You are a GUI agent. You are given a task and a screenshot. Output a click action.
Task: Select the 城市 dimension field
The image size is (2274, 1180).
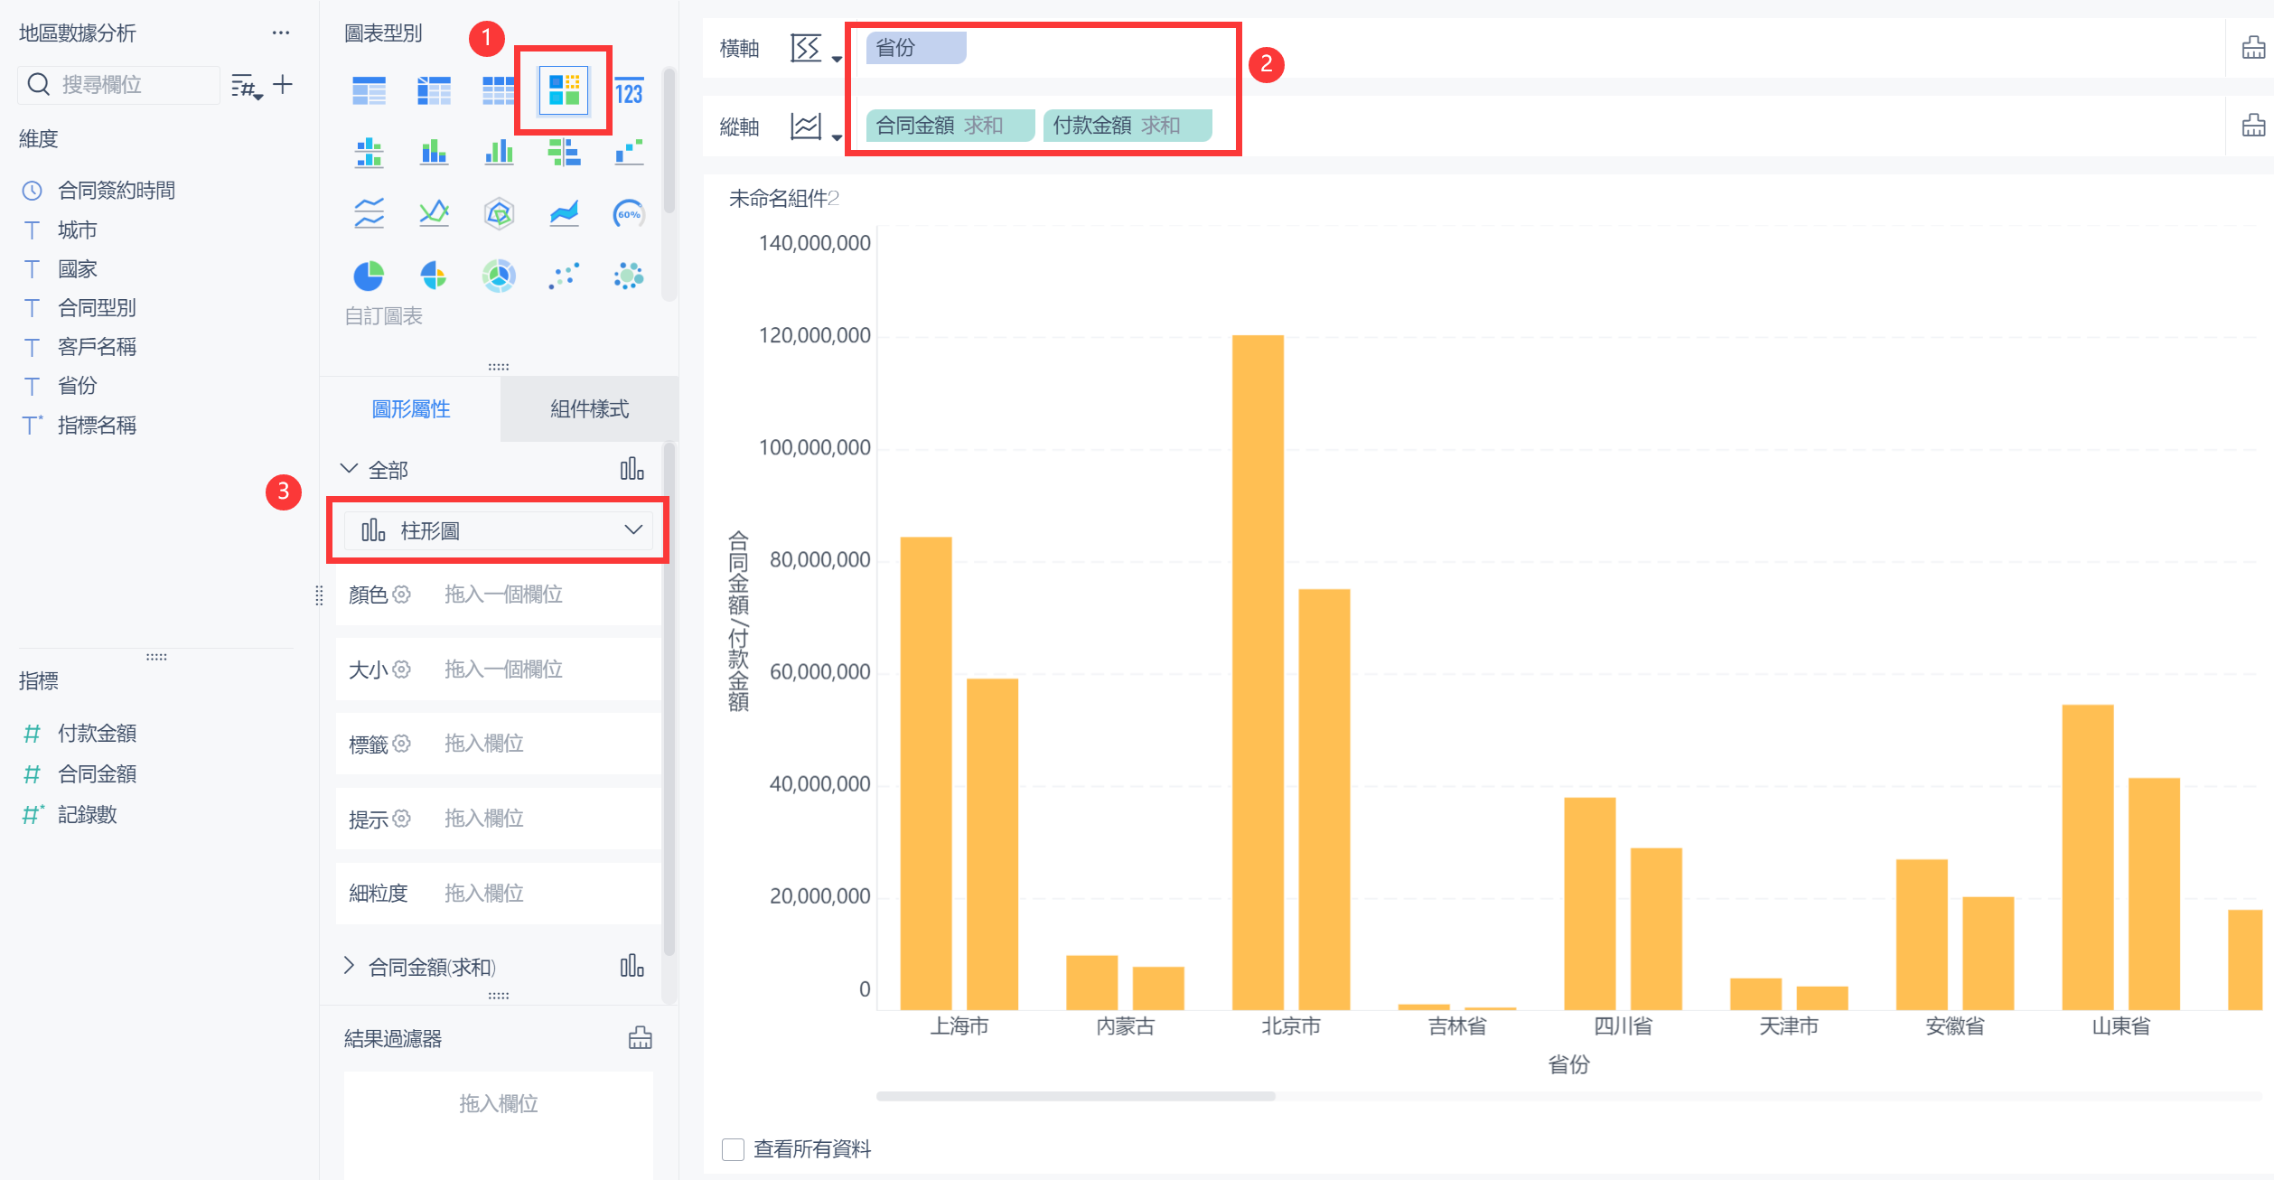pyautogui.click(x=77, y=230)
